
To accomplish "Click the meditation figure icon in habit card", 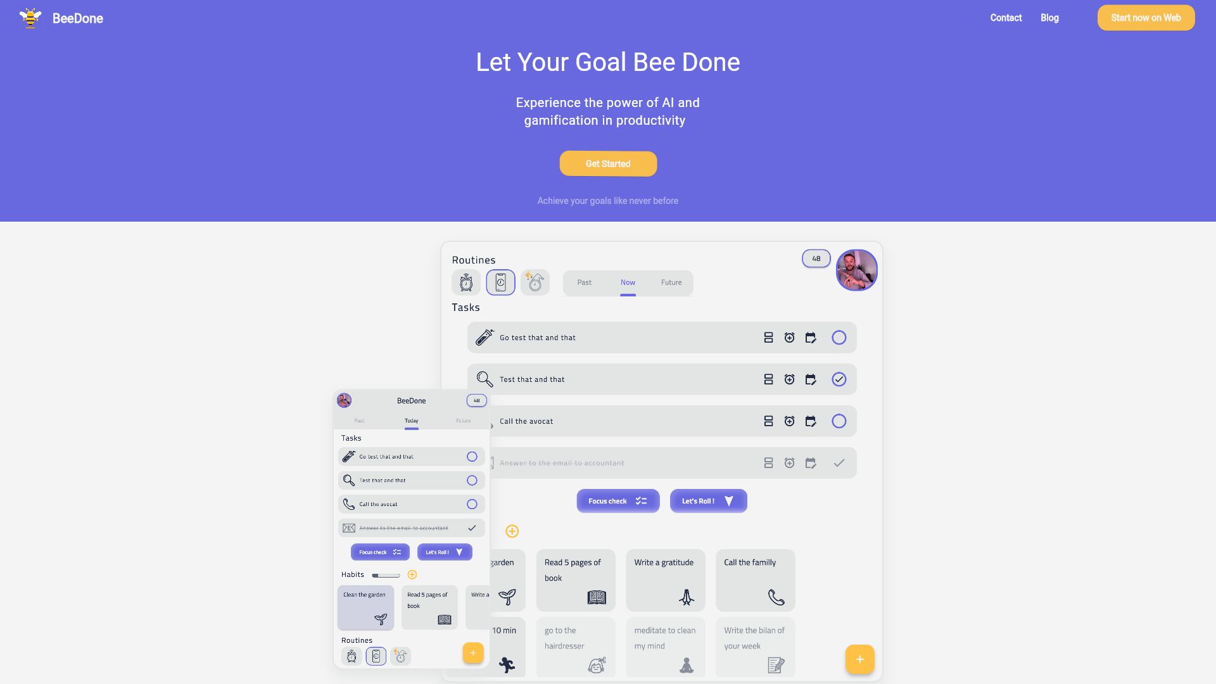I will pyautogui.click(x=686, y=665).
